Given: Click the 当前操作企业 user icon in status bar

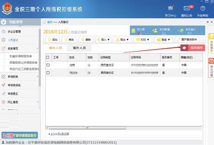Looking at the screenshot, I should click(x=3, y=142).
